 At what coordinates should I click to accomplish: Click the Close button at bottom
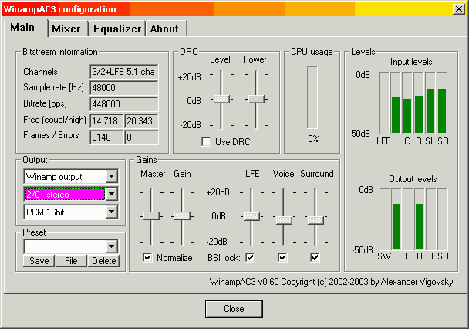(234, 309)
